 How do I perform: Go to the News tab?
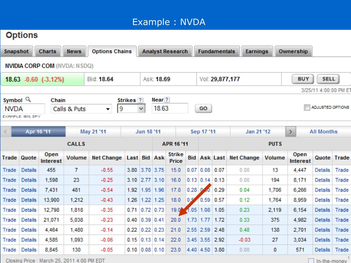click(74, 51)
